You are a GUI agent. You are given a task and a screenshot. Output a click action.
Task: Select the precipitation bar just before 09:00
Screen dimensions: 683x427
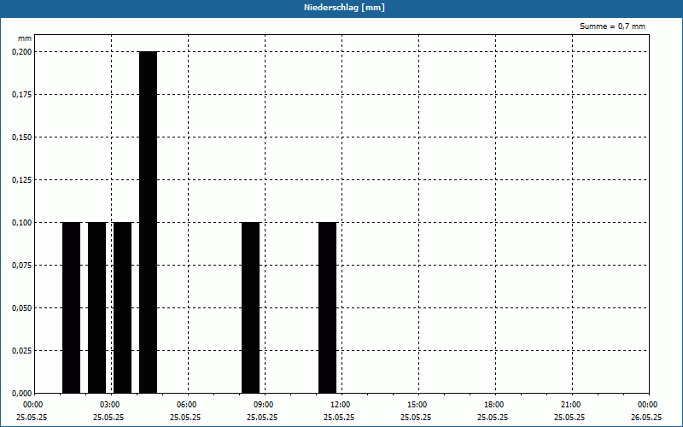point(250,307)
